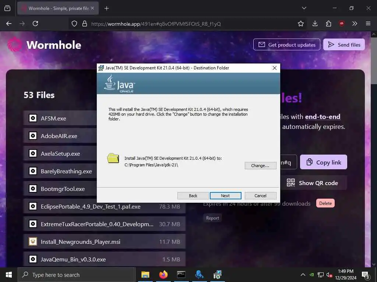This screenshot has width=377, height=282.
Task: Select BarelyBreathing.exe file row
Action: click(60, 171)
